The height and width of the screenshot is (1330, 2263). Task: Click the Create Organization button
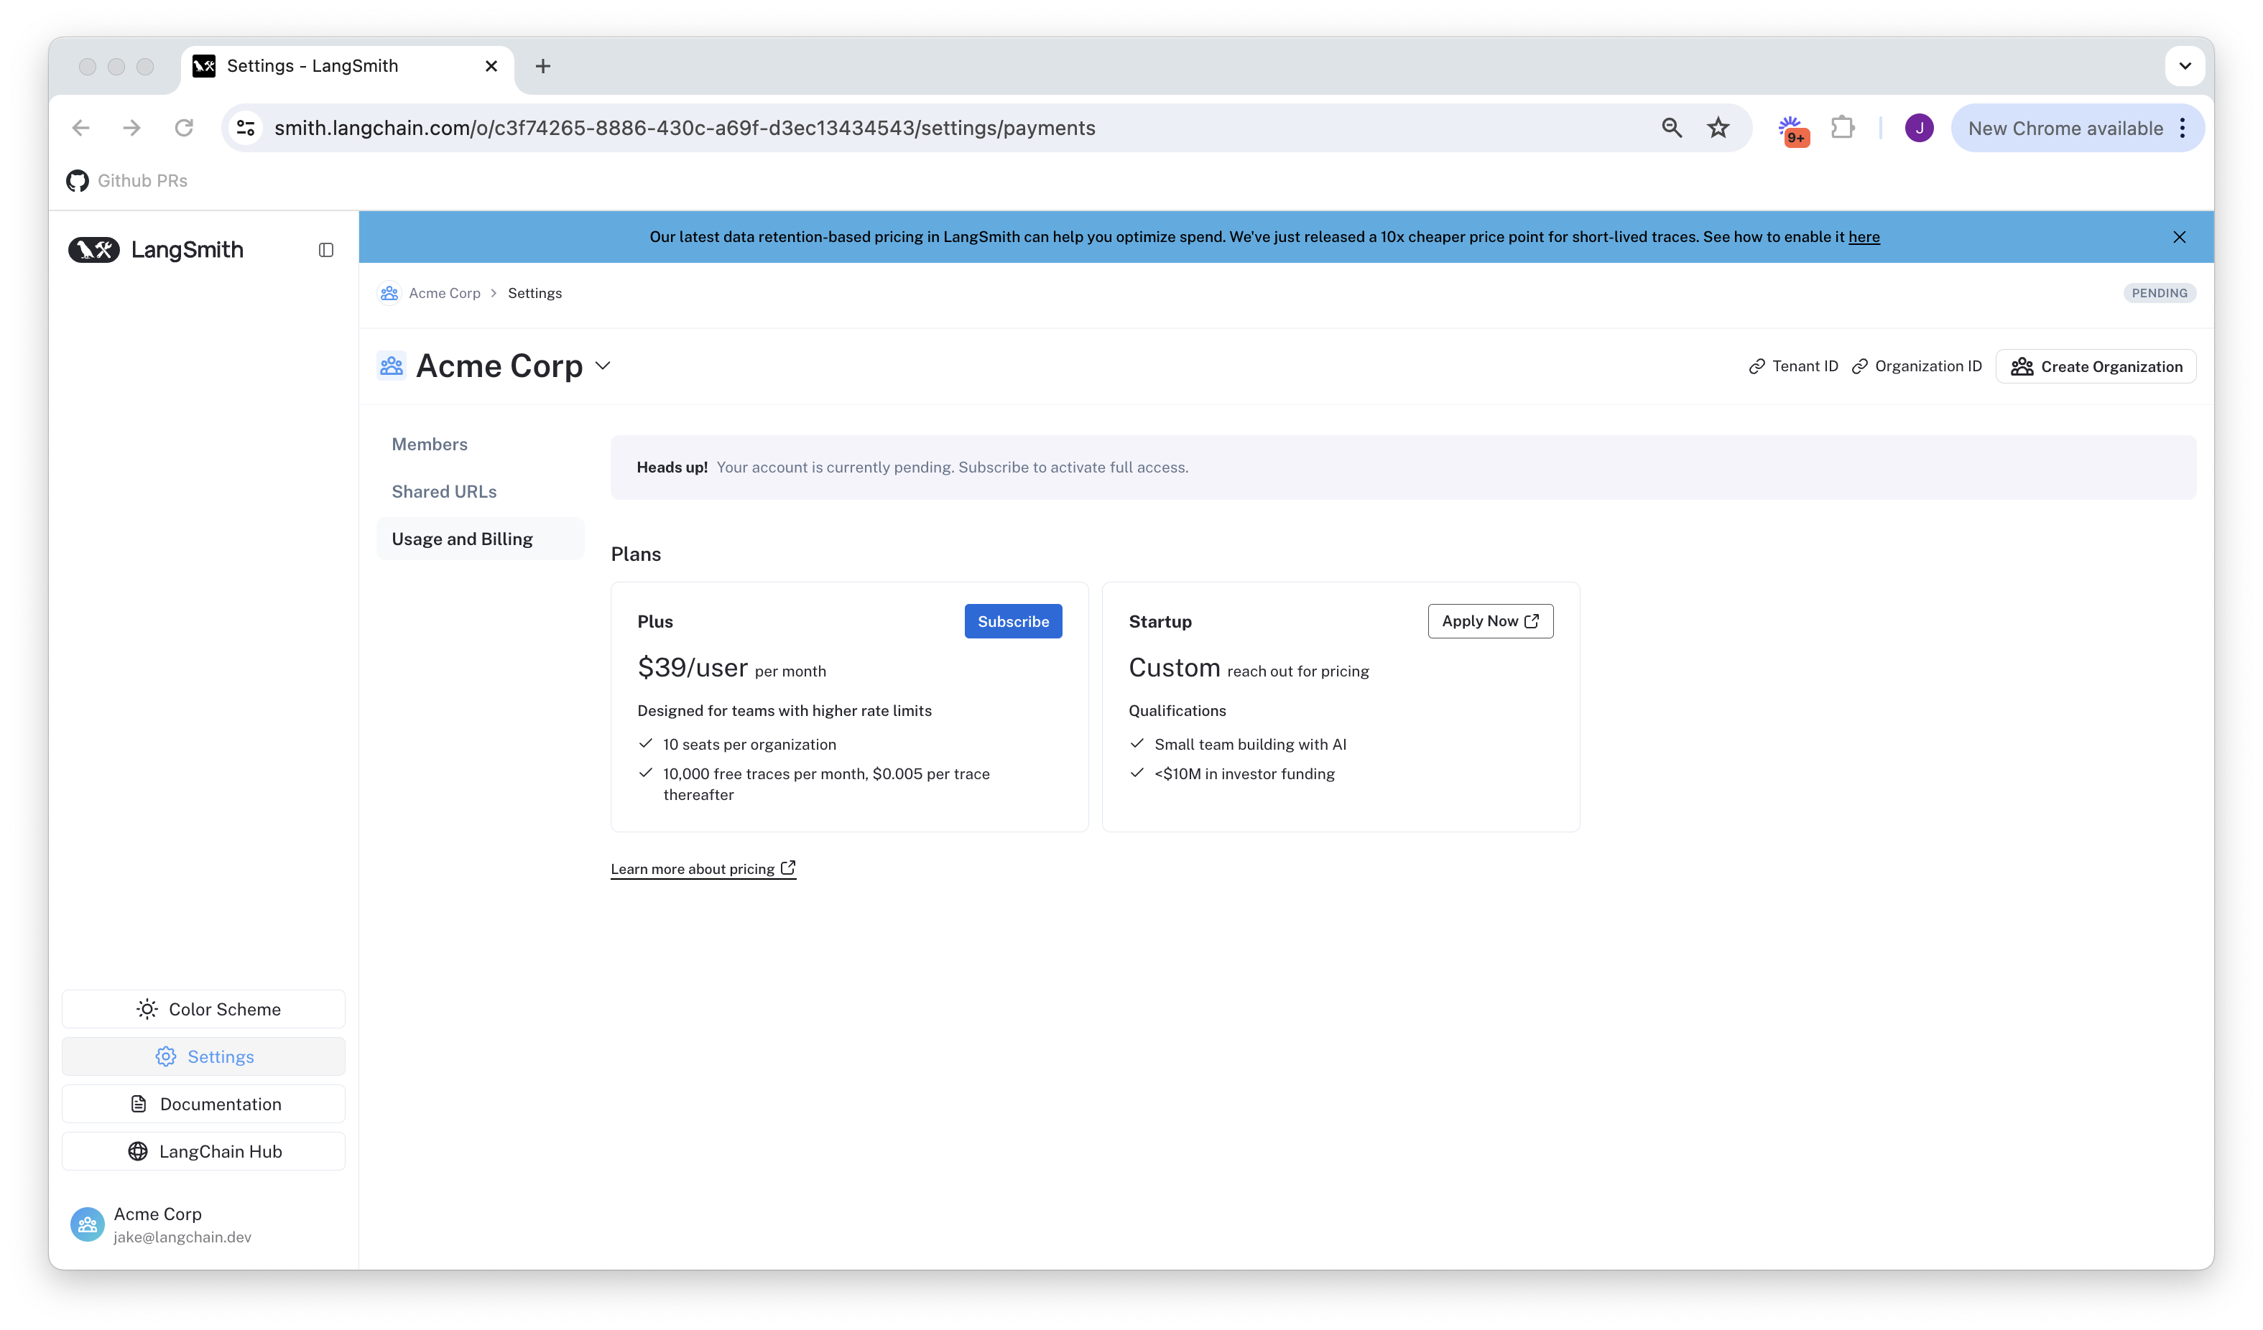click(2095, 366)
